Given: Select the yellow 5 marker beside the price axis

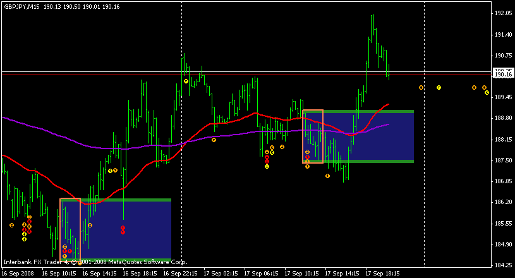Looking at the screenshot, I should 487,92.
